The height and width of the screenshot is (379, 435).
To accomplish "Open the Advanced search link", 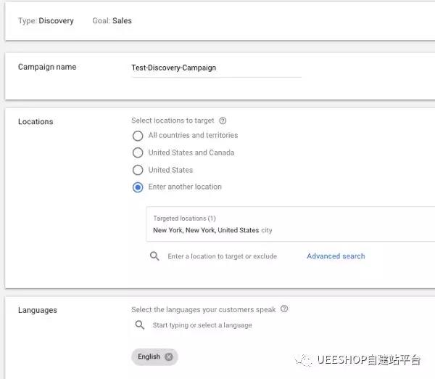I will click(x=336, y=256).
